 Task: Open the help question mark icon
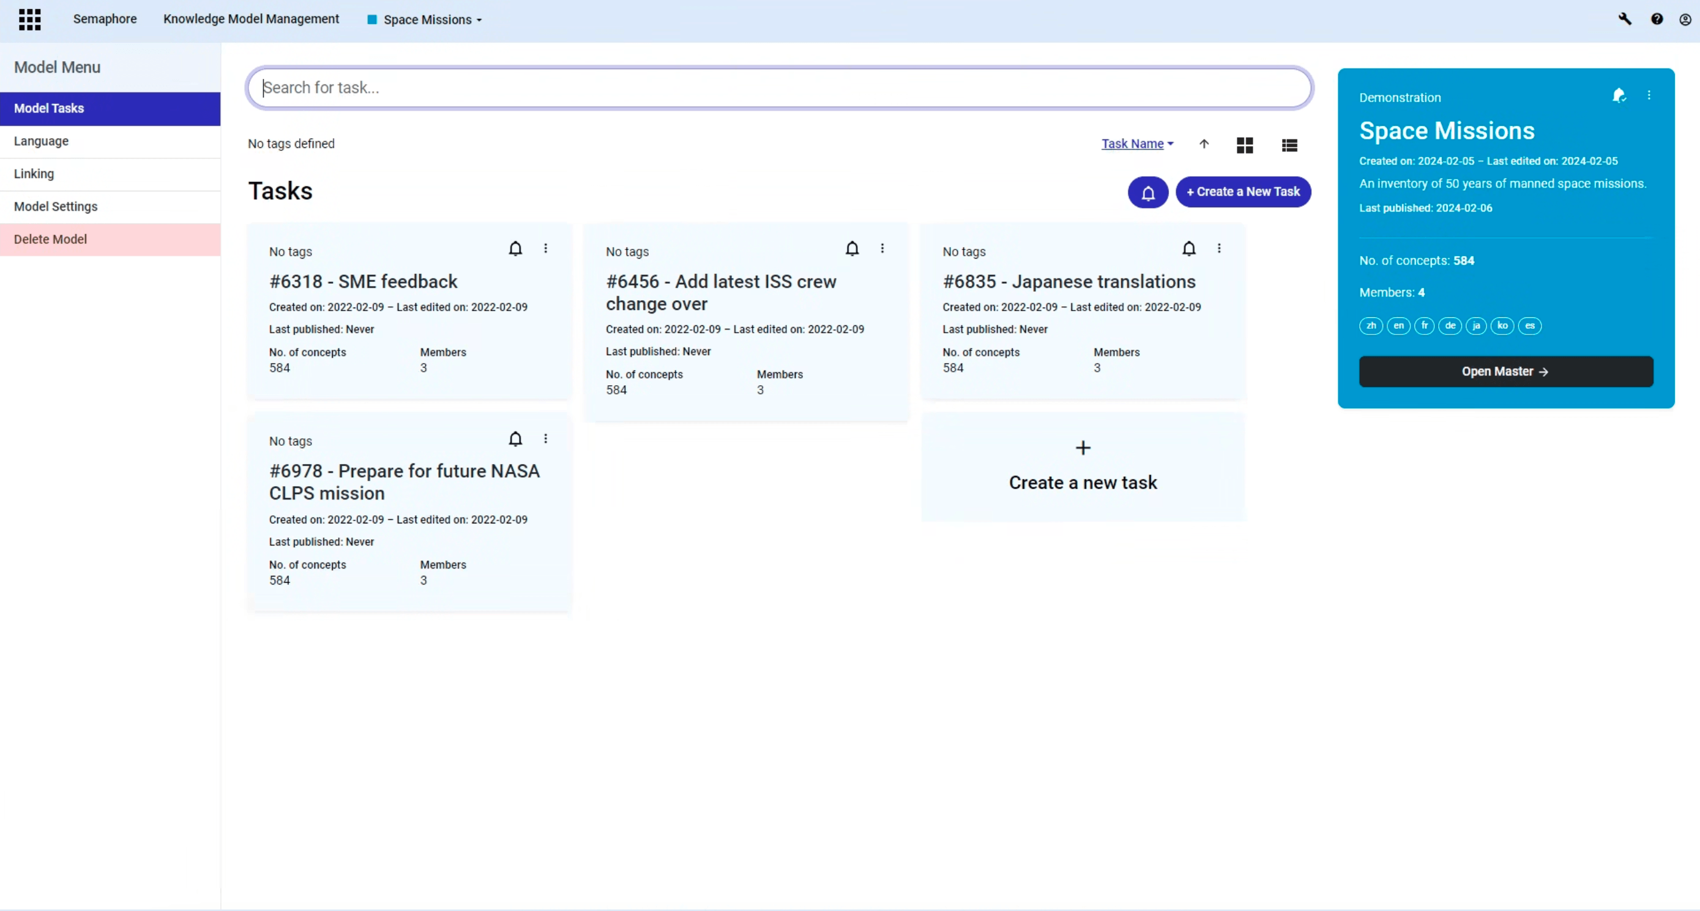click(1657, 19)
